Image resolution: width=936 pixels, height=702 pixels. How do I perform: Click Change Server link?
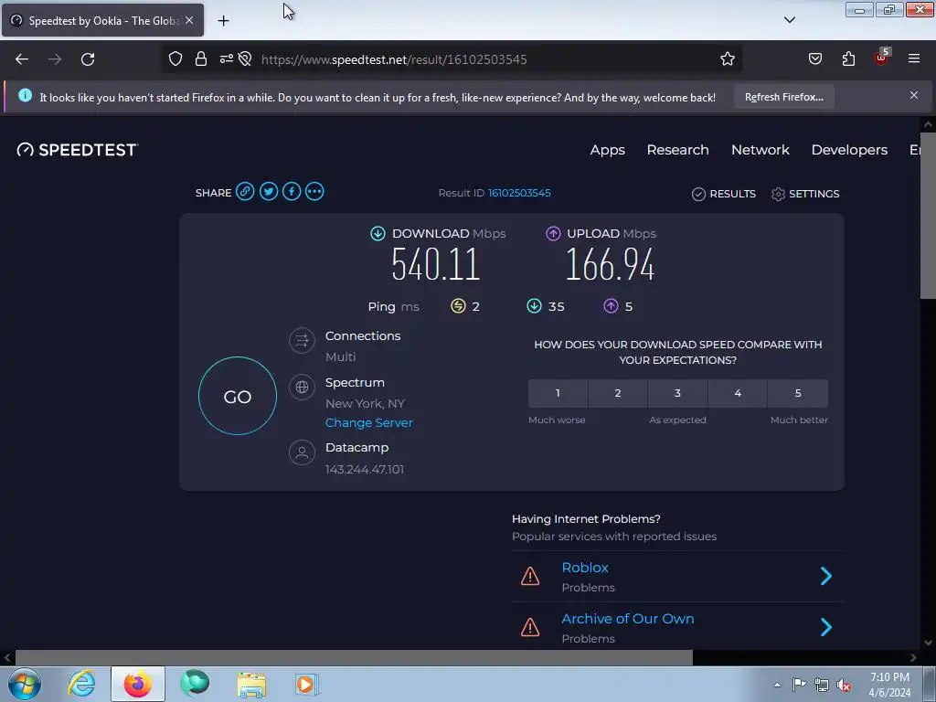(x=369, y=422)
